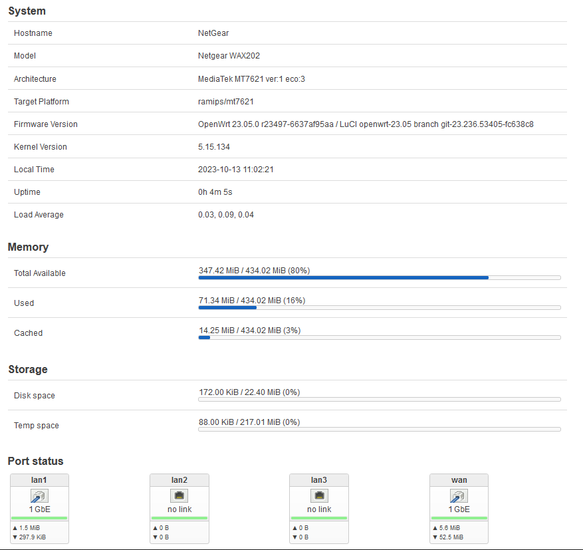Click the Kernel Version label
The width and height of the screenshot is (583, 550).
[41, 147]
